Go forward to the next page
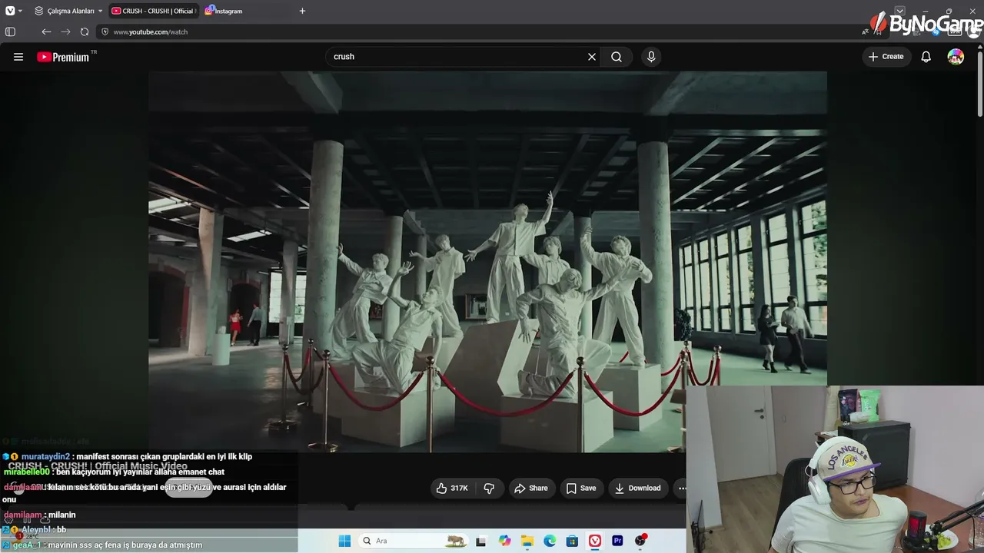This screenshot has width=984, height=553. pos(65,31)
